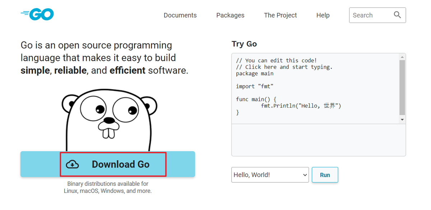The image size is (431, 210).
Task: Open the Hello, World! example dropdown
Action: pos(270,175)
